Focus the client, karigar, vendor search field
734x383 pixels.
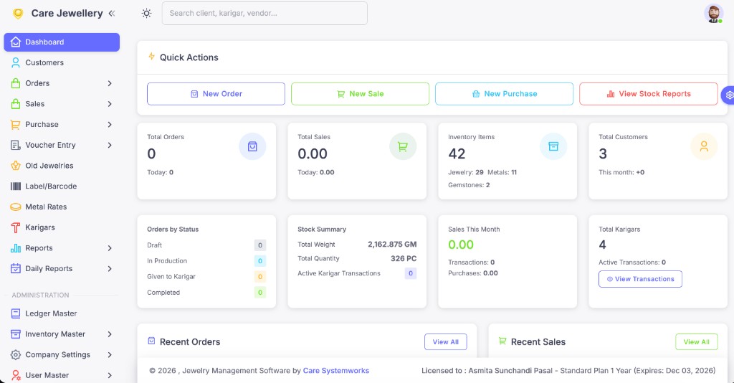(x=264, y=13)
